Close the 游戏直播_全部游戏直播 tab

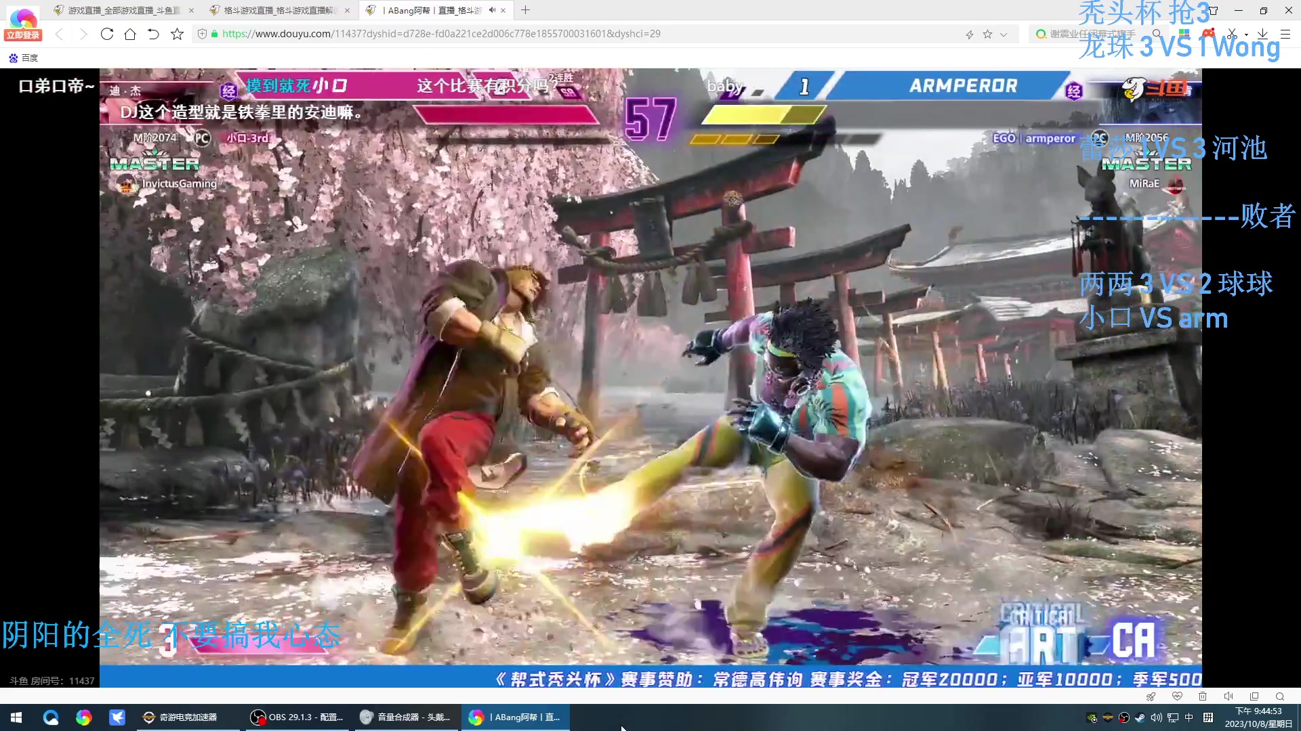[x=191, y=10]
